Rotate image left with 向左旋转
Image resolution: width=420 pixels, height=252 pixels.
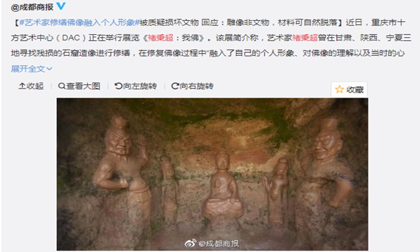coord(136,86)
